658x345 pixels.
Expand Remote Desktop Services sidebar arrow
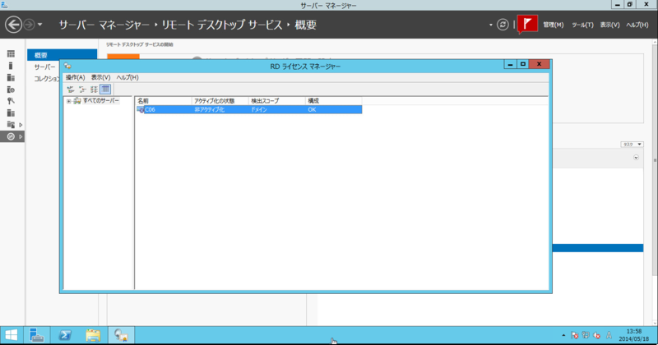click(21, 136)
